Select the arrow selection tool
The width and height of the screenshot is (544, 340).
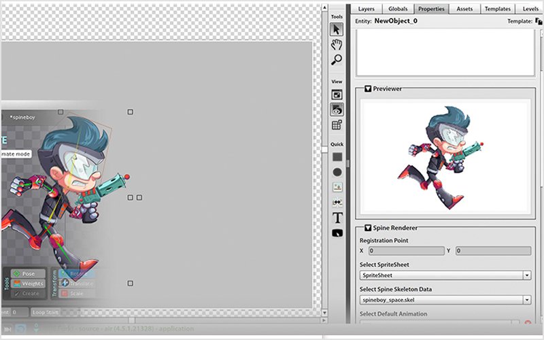336,30
